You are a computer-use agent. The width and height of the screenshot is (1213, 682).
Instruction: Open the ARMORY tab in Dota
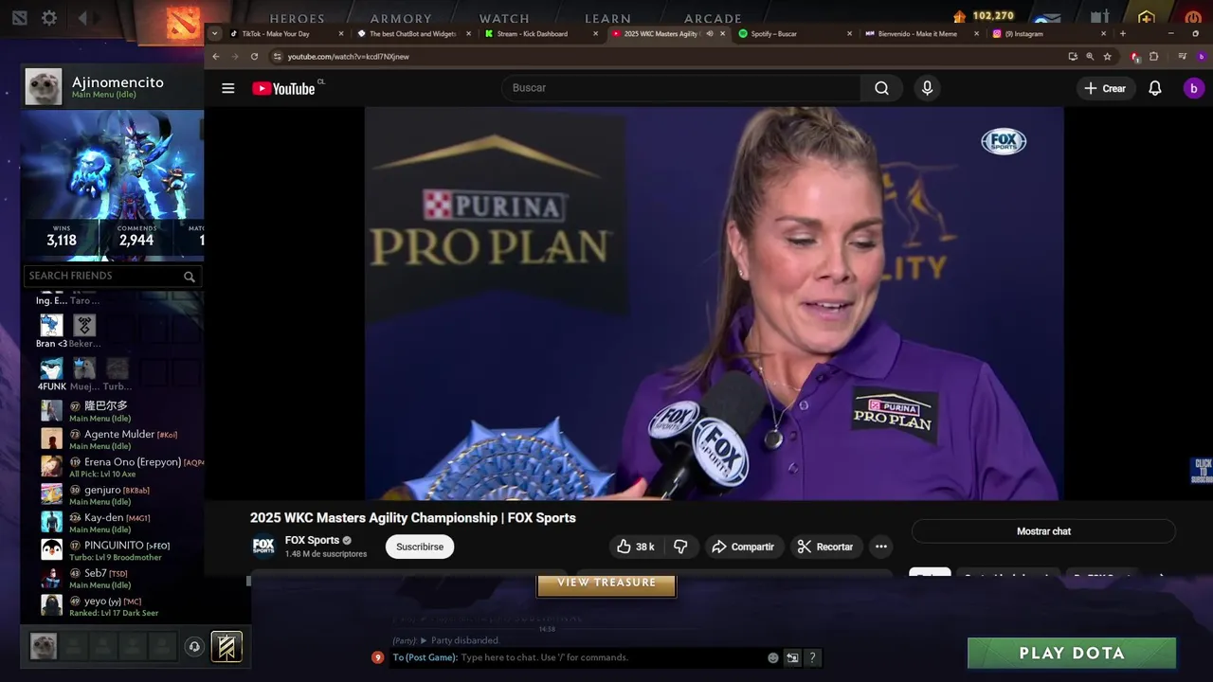[x=401, y=18]
